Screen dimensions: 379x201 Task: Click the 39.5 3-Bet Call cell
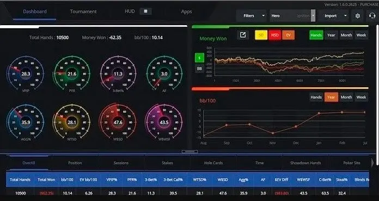coord(173,193)
